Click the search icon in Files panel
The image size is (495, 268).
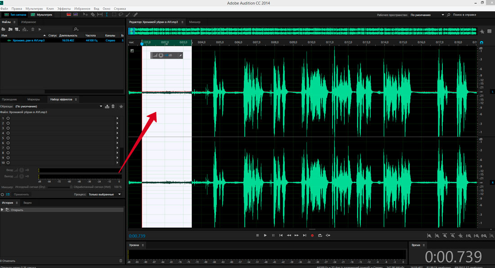pos(76,29)
